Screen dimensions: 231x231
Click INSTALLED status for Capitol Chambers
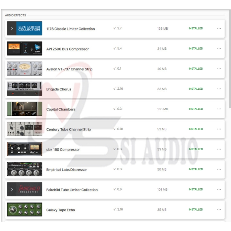pyautogui.click(x=196, y=109)
